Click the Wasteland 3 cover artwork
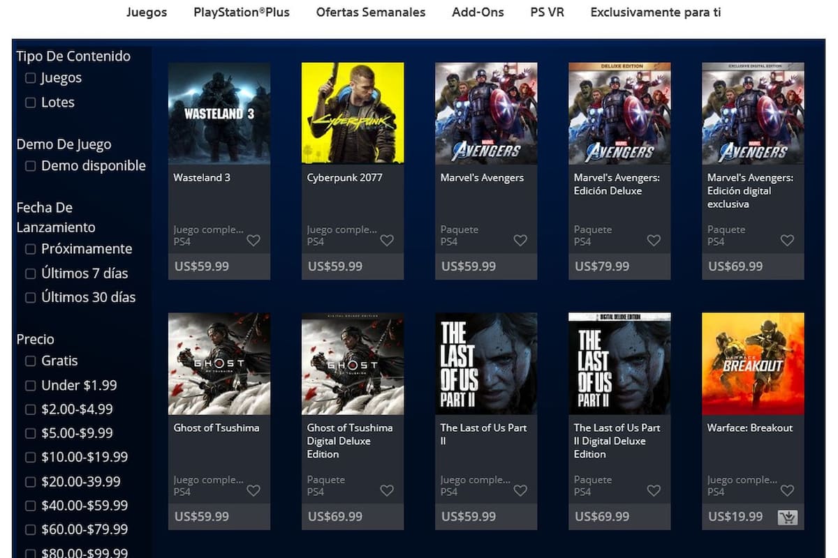The image size is (838, 558). point(219,113)
